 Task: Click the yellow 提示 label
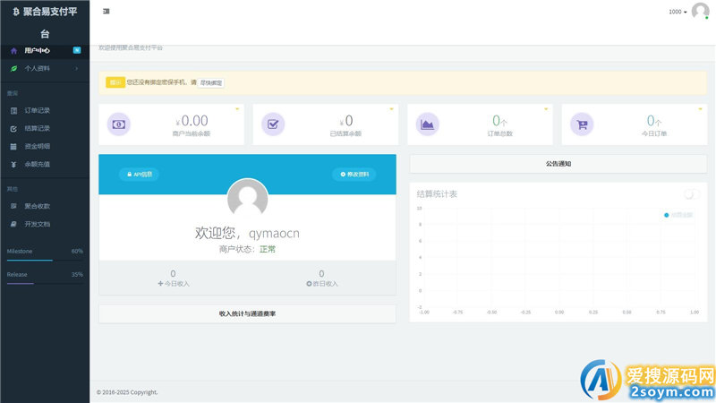115,82
